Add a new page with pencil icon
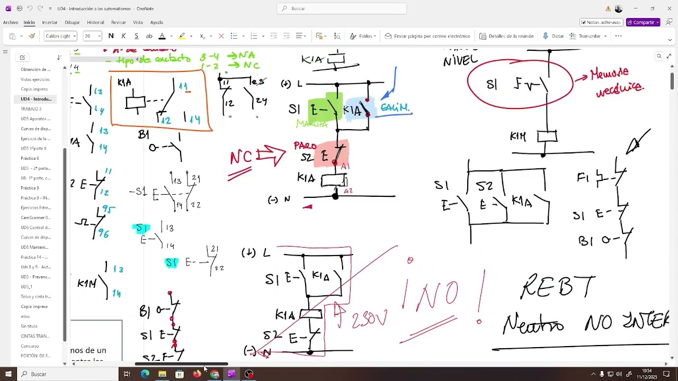Image resolution: width=678 pixels, height=381 pixels. [22, 57]
